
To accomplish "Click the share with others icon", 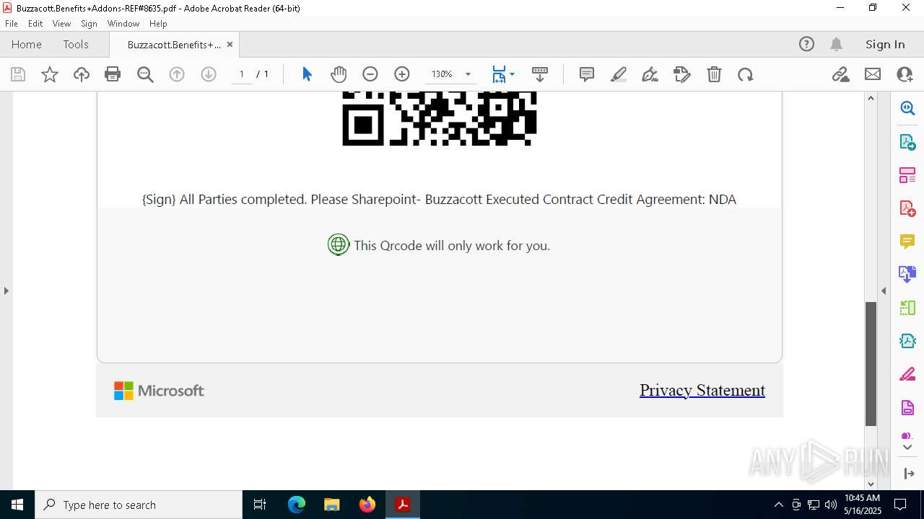I will (x=905, y=74).
